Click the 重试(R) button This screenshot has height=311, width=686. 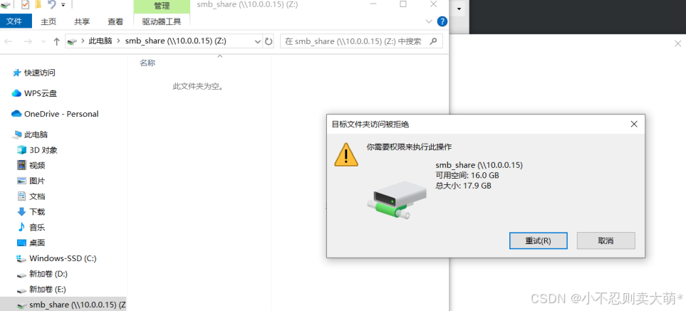coord(538,241)
